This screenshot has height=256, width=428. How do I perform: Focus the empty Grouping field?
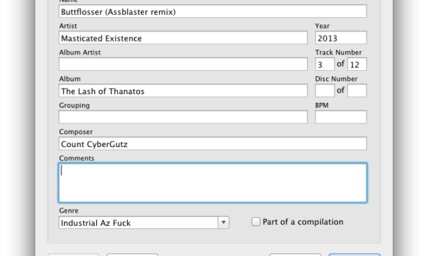pos(183,117)
